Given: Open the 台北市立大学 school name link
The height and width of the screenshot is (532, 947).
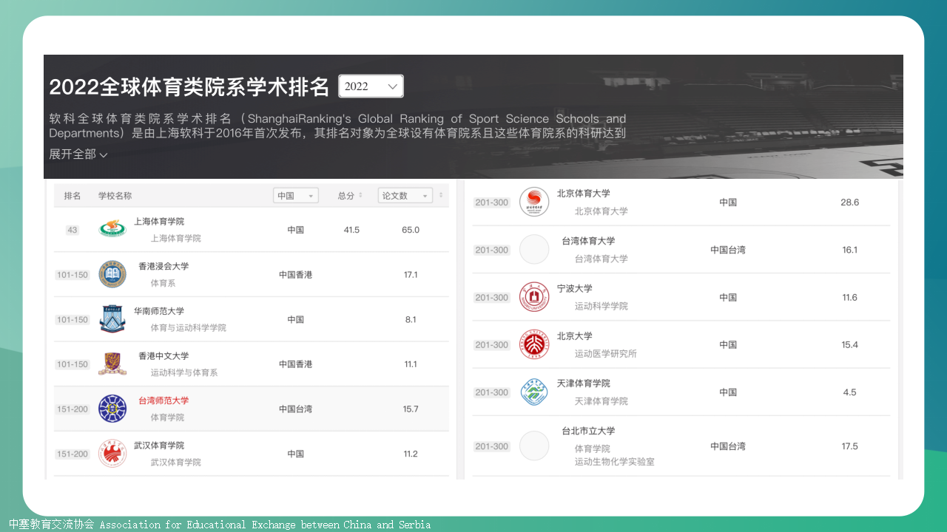Looking at the screenshot, I should [588, 431].
